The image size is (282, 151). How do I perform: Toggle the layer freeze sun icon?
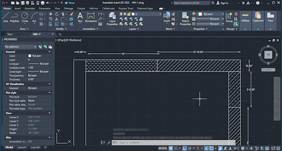click(125, 14)
